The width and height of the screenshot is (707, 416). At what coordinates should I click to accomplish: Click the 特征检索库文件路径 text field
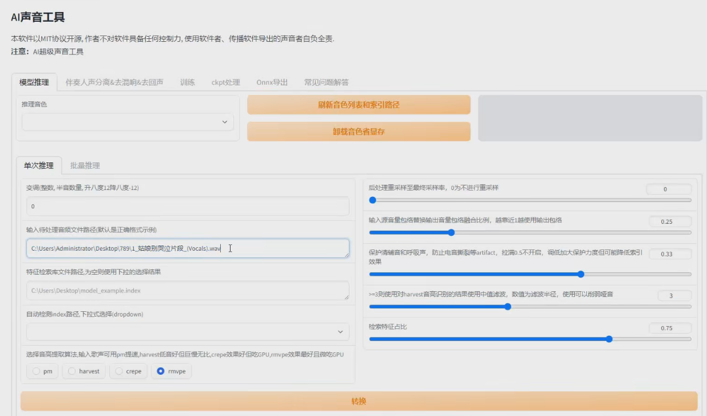(x=187, y=291)
